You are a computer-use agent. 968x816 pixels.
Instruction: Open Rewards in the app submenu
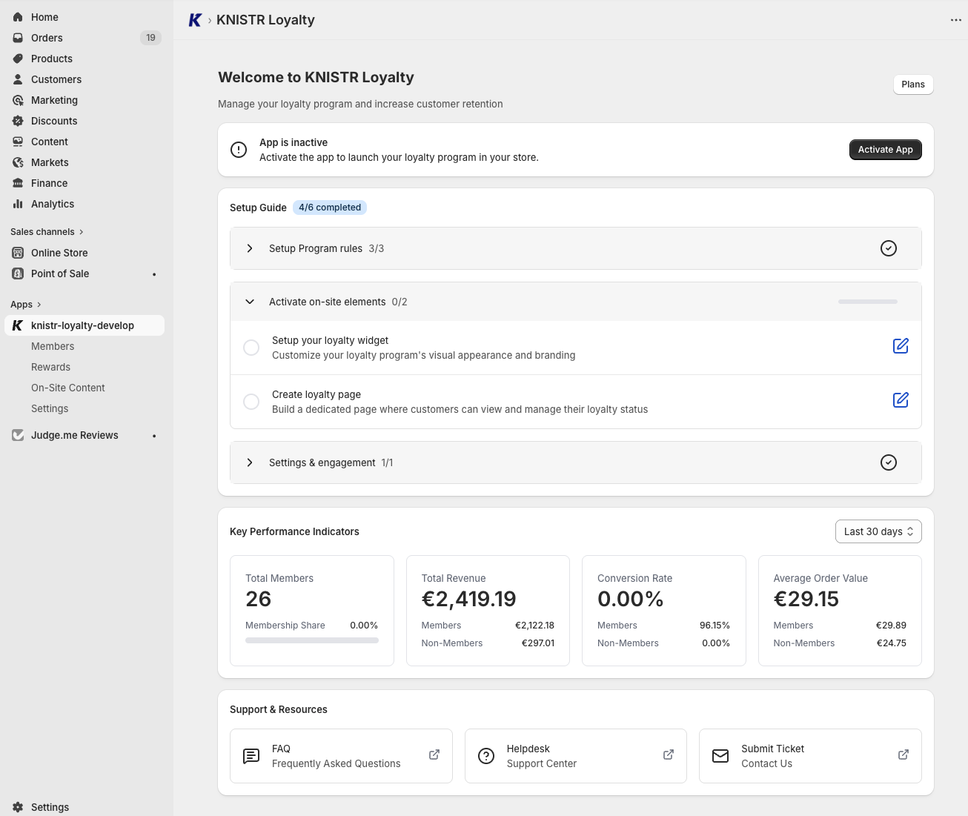click(50, 367)
